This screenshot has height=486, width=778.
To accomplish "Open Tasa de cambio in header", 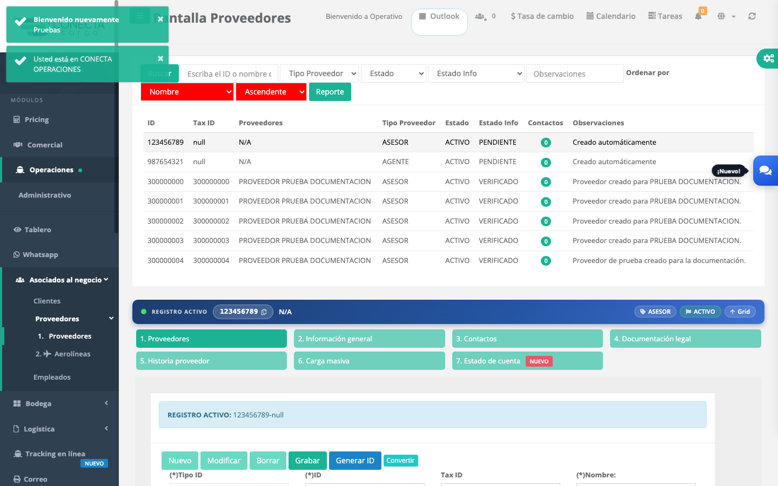I will click(x=542, y=16).
